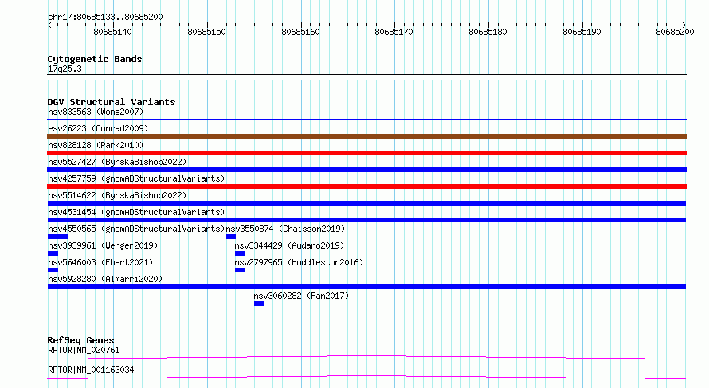Screen dimensions: 709x388
Task: Click ruler position 80685170
Action: [x=394, y=32]
